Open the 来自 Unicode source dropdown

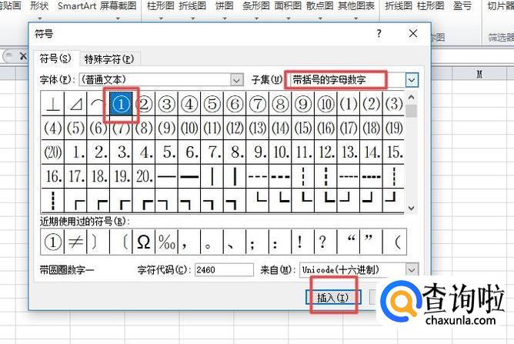point(412,270)
